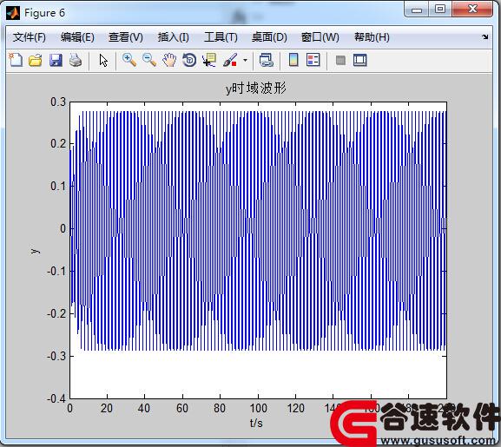Click y-axis tick label -0.4
Image resolution: width=501 pixels, height=447 pixels.
56,398
